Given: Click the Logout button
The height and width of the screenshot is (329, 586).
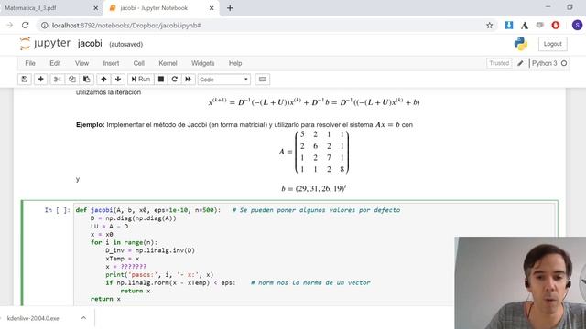Looking at the screenshot, I should coord(552,44).
